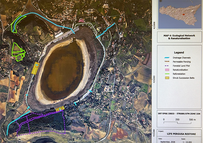Image resolution: width=203 pixels, height=143 pixels.
Task: Click the Permeable Fencing triangle symbol in legend
Action: [167, 62]
